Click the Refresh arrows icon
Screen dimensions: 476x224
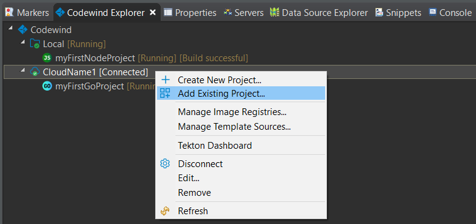pos(164,211)
